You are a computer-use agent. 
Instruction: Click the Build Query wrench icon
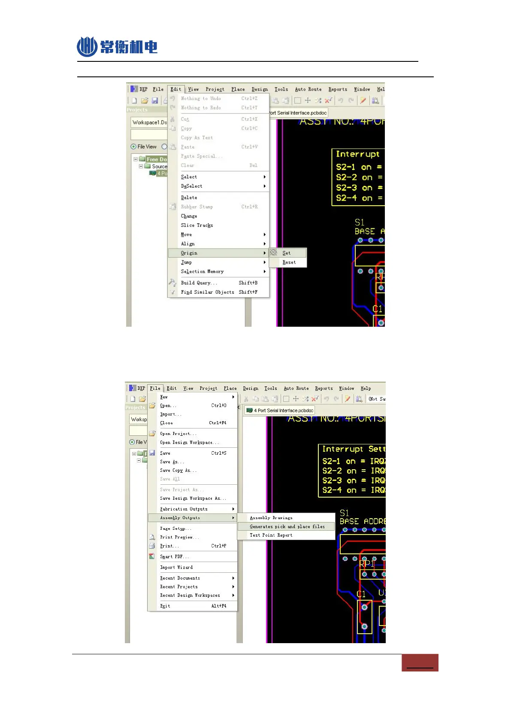click(x=172, y=283)
